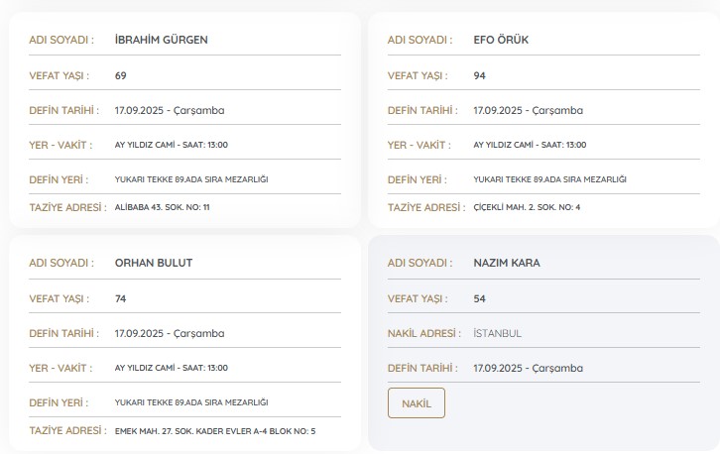Click the EMEK MAH. 27. SOK. condolence address
720x454 pixels.
pos(215,431)
